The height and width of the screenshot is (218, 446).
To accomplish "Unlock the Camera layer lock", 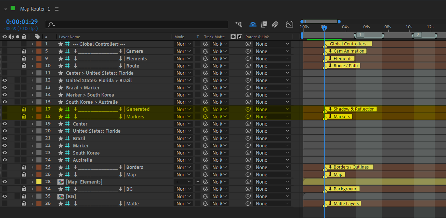I will tap(24, 51).
